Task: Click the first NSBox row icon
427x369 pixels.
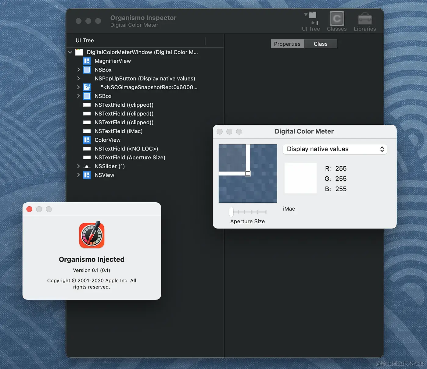Action: [x=87, y=70]
